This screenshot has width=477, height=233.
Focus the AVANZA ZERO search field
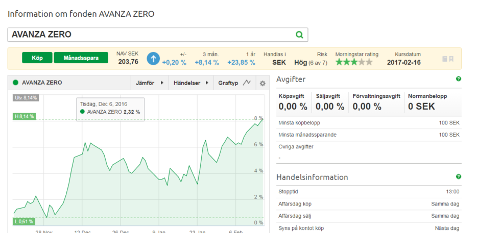[158, 35]
